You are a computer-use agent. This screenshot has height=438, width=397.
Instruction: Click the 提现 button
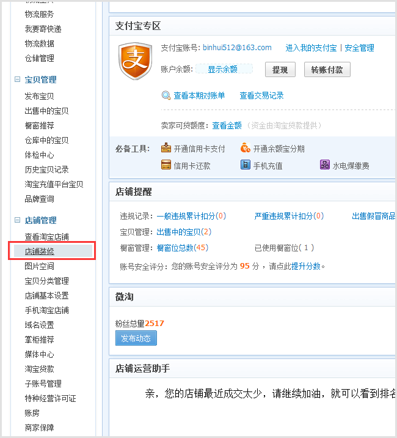[x=280, y=70]
